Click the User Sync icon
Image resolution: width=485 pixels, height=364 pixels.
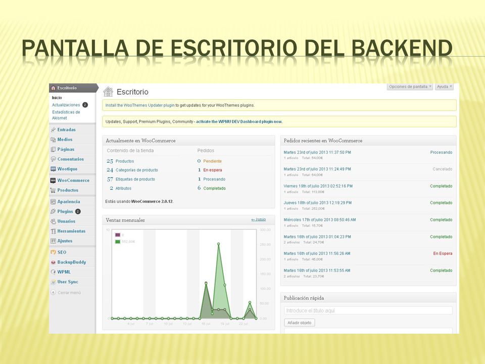[53, 282]
